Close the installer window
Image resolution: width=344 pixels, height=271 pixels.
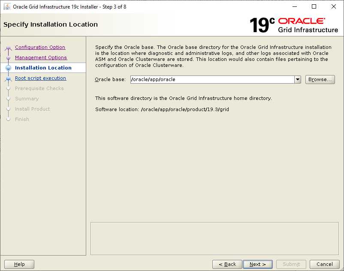click(x=333, y=6)
